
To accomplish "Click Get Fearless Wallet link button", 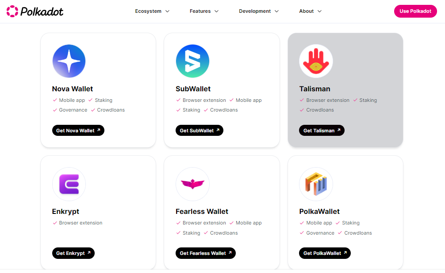I will [206, 253].
